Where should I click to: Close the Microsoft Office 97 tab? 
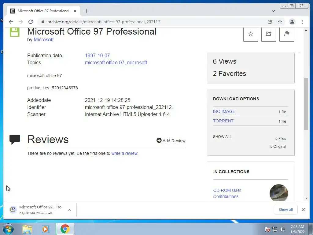click(75, 11)
